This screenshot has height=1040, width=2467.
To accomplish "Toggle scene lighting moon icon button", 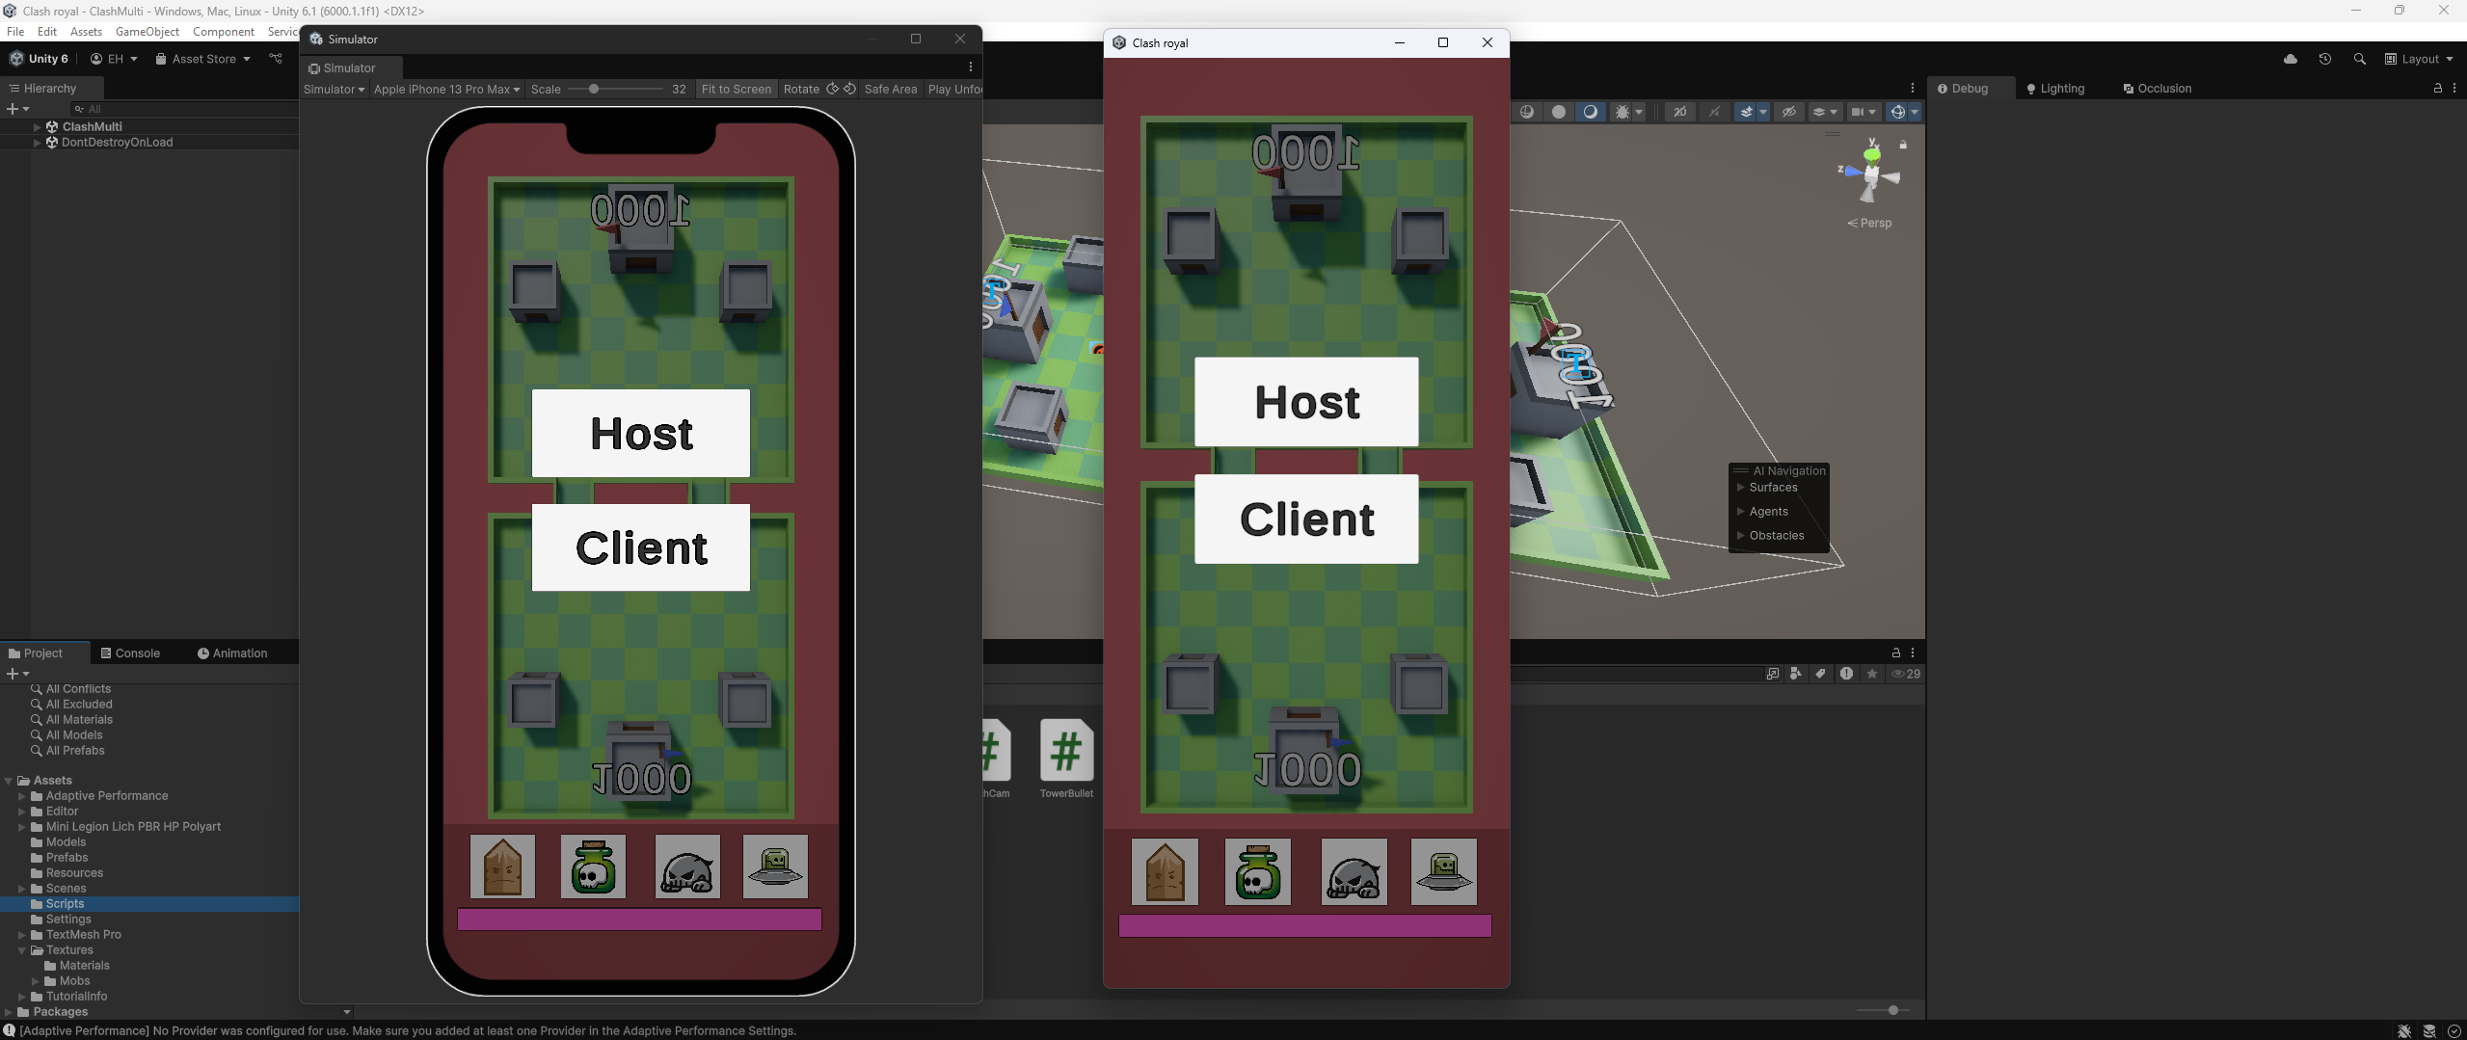I will tap(1591, 112).
